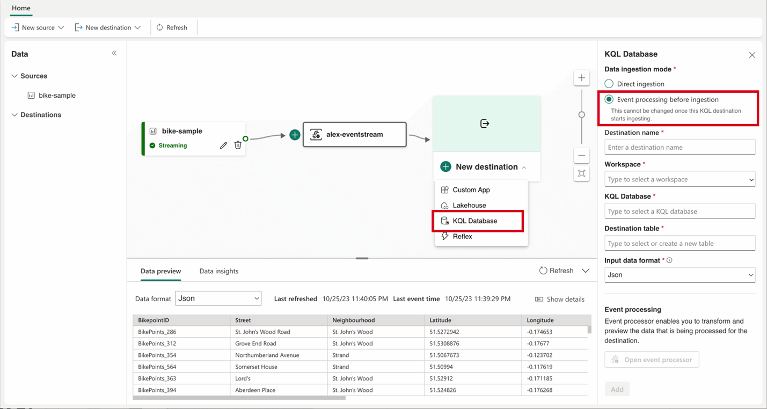The image size is (767, 409).
Task: Click the Northumberland Avenue cell
Action: coord(279,355)
